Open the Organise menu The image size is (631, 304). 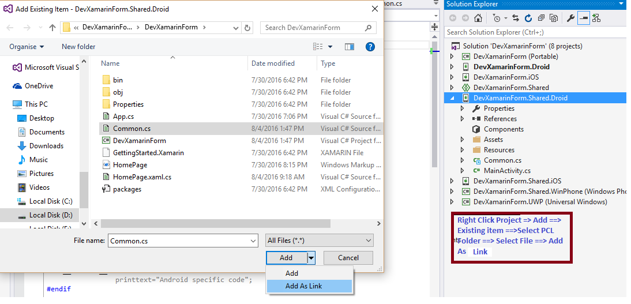pos(27,47)
